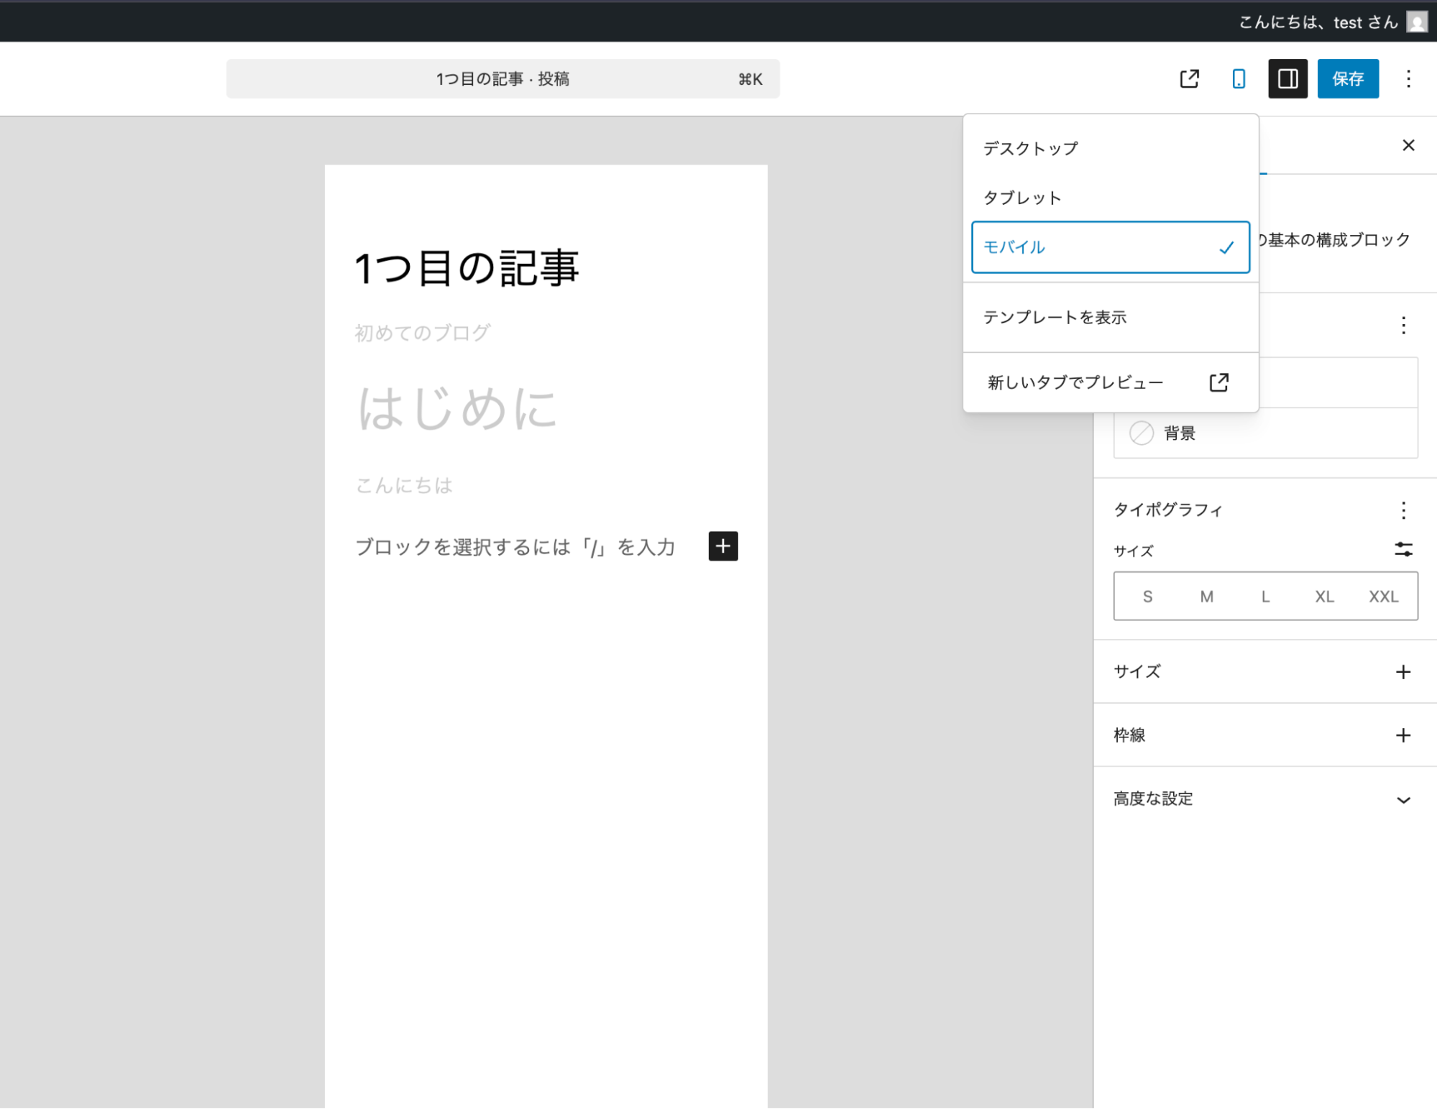Click the user avatar in admin bar
The height and width of the screenshot is (1109, 1437).
coord(1417,22)
